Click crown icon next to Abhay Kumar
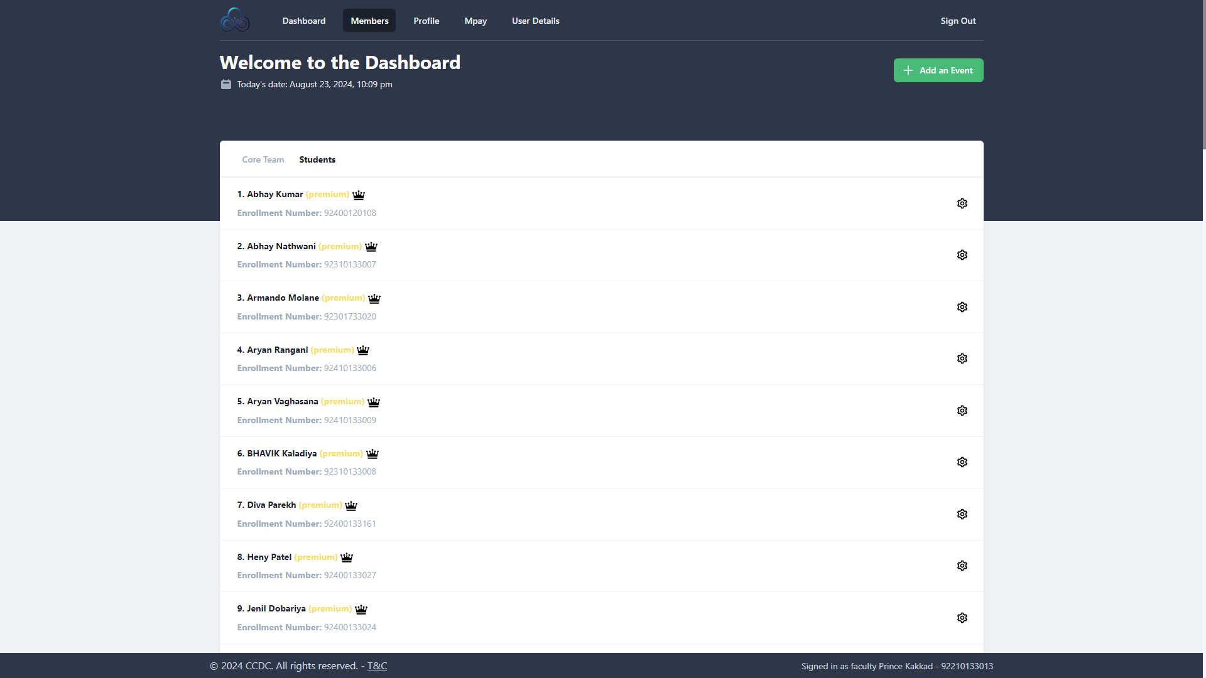 [x=359, y=195]
